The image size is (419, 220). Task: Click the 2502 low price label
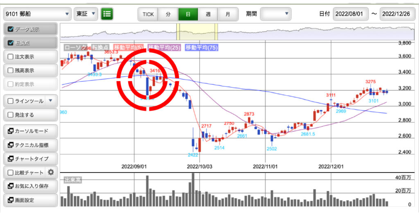272,149
